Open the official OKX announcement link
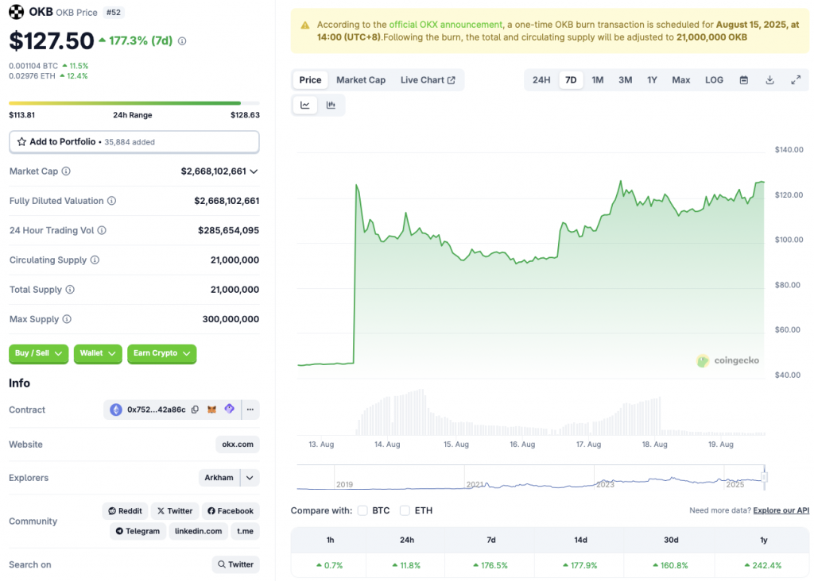Screen dimensions: 814x581 coord(446,25)
